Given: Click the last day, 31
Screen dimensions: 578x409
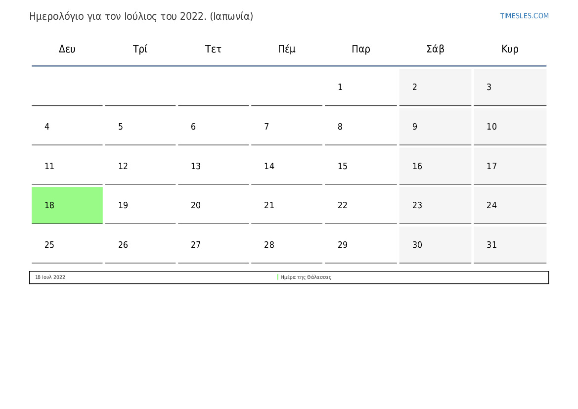Looking at the screenshot, I should coord(510,245).
